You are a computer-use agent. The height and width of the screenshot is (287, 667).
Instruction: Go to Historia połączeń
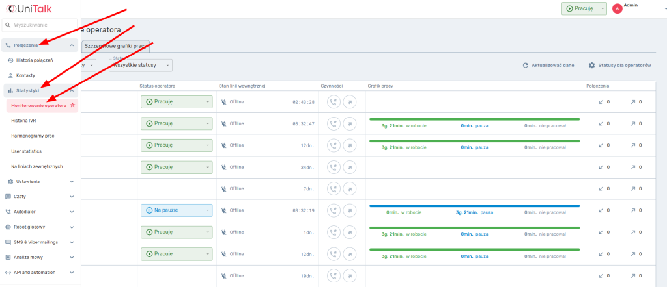coord(34,60)
